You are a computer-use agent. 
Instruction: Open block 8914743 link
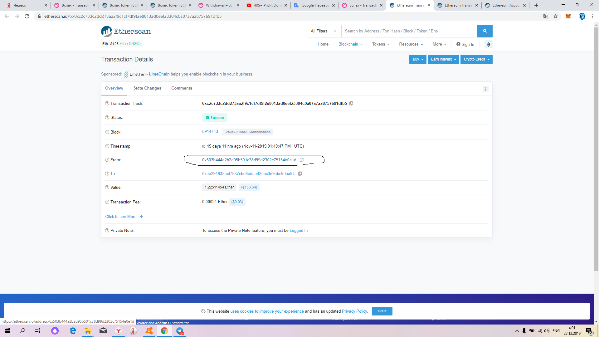210,131
